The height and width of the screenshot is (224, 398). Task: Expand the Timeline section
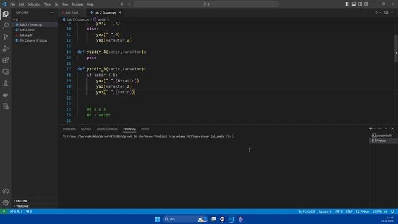tap(35, 206)
